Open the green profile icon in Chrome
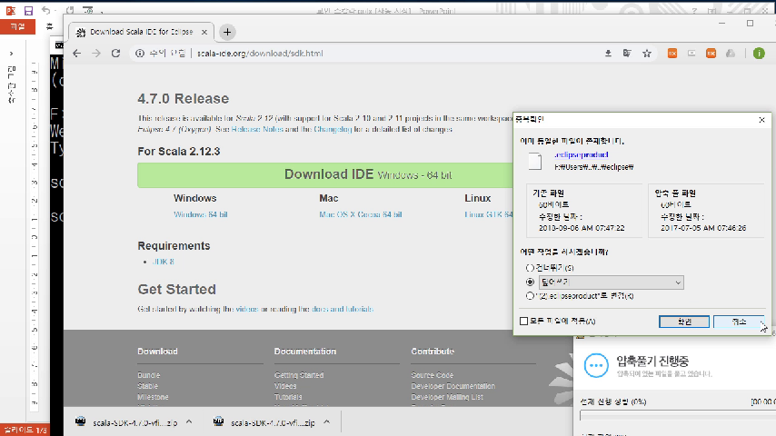This screenshot has height=436, width=776. [x=759, y=54]
